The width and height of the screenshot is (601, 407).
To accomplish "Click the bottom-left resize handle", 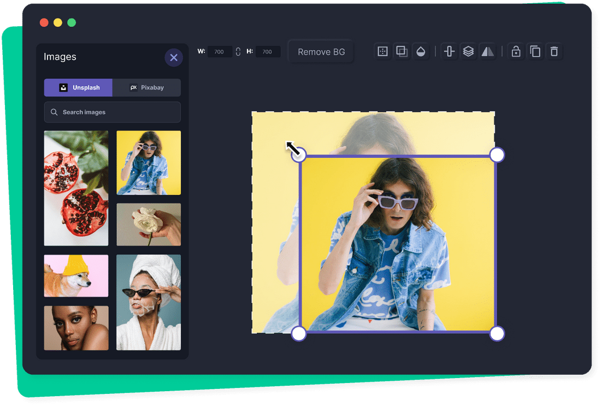I will 299,333.
